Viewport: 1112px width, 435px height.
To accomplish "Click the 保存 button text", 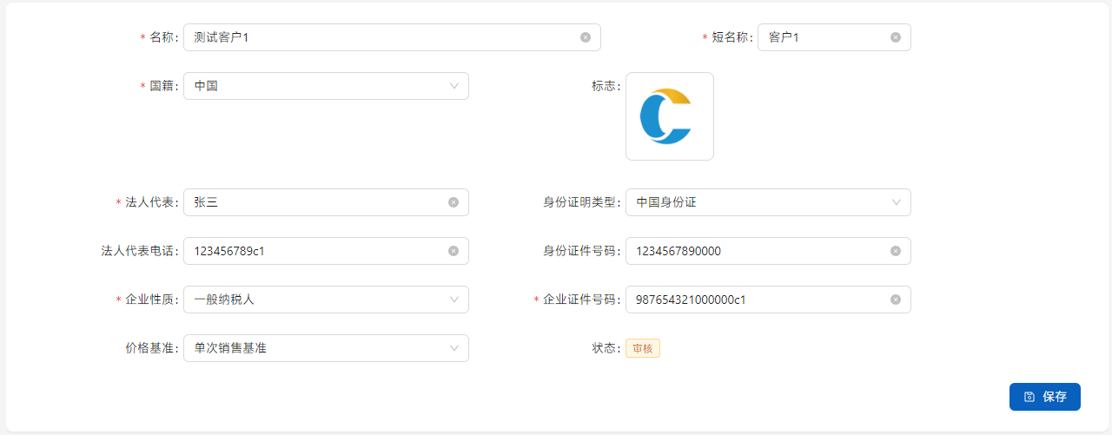I will (1055, 397).
